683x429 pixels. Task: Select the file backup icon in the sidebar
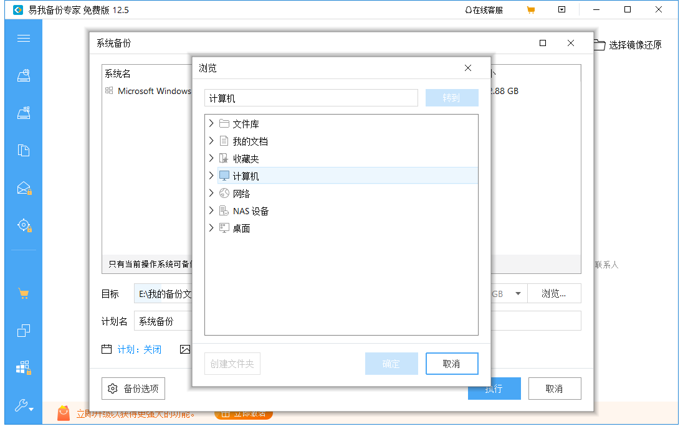pyautogui.click(x=24, y=150)
